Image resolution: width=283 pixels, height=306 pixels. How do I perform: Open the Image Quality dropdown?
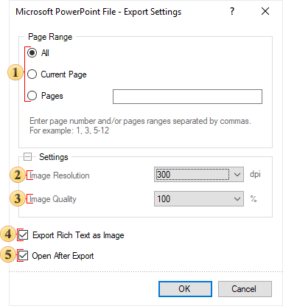[x=199, y=198]
